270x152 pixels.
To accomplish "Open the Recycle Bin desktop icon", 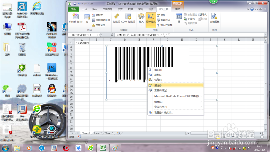I will [22, 49].
